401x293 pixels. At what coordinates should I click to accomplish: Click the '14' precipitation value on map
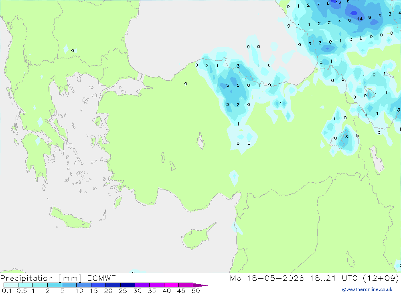[x=360, y=19]
